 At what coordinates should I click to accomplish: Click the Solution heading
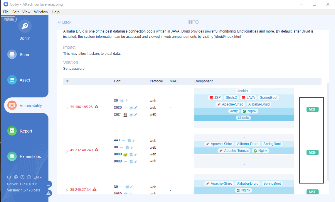(x=70, y=62)
